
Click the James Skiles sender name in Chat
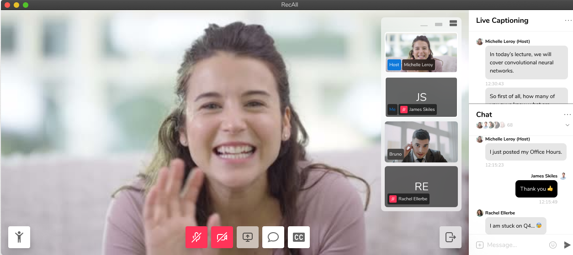click(544, 176)
